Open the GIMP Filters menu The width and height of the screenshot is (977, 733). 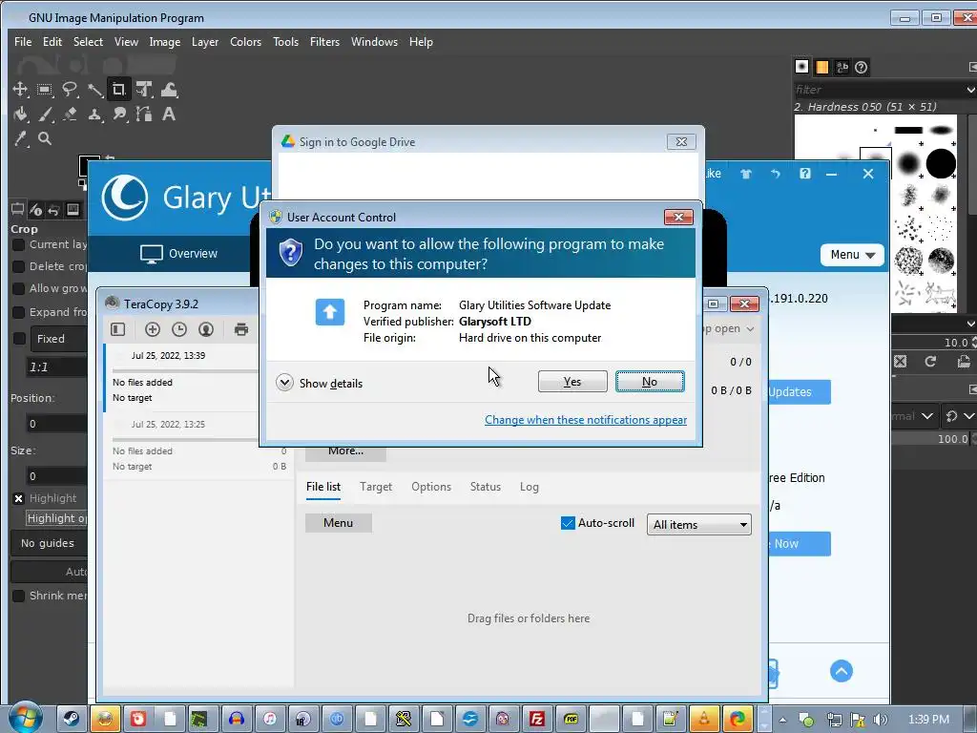pyautogui.click(x=324, y=42)
